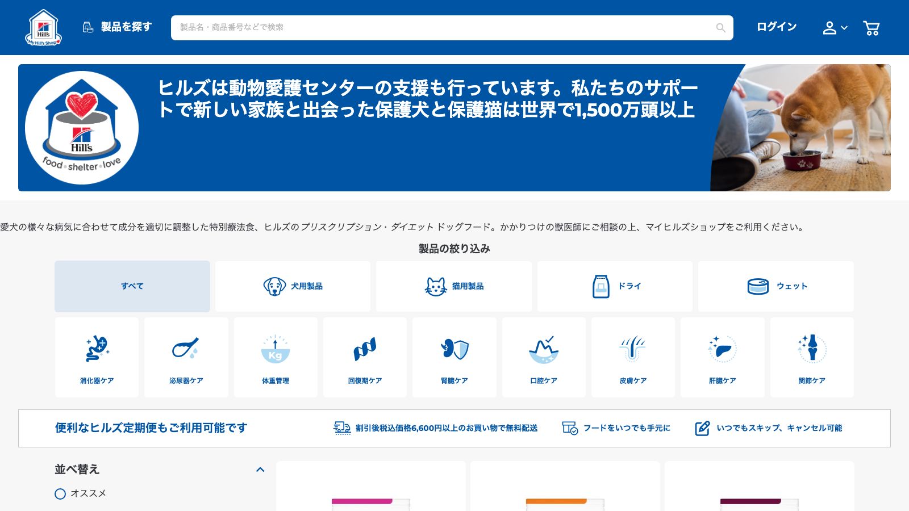909x511 pixels.
Task: Click the ログイン link
Action: (776, 27)
